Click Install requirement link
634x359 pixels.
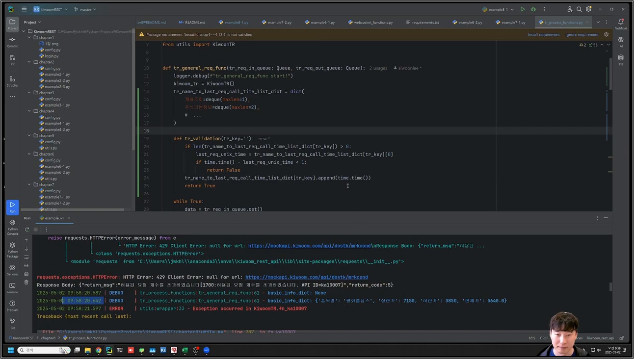[543, 35]
